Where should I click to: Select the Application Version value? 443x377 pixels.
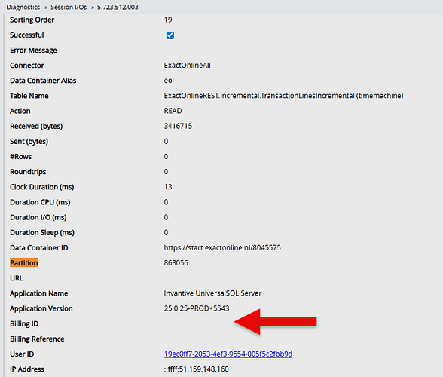click(x=197, y=308)
